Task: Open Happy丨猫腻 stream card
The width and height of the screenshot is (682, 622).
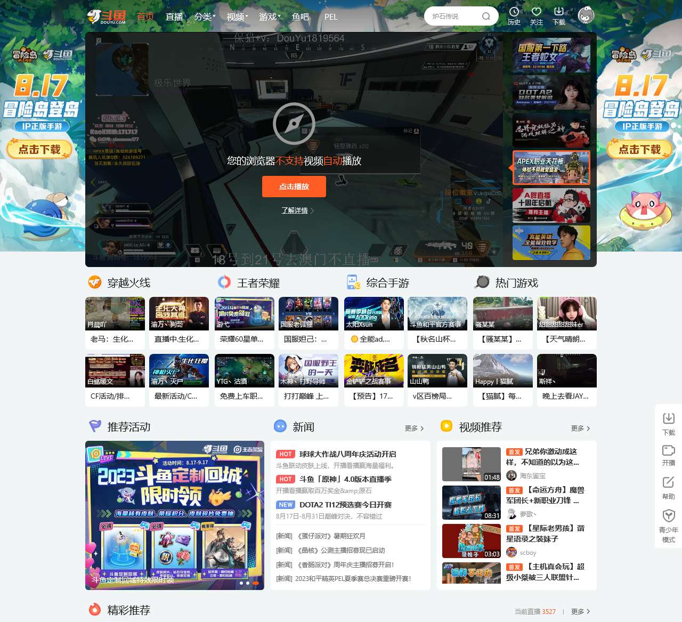Action: pos(503,380)
